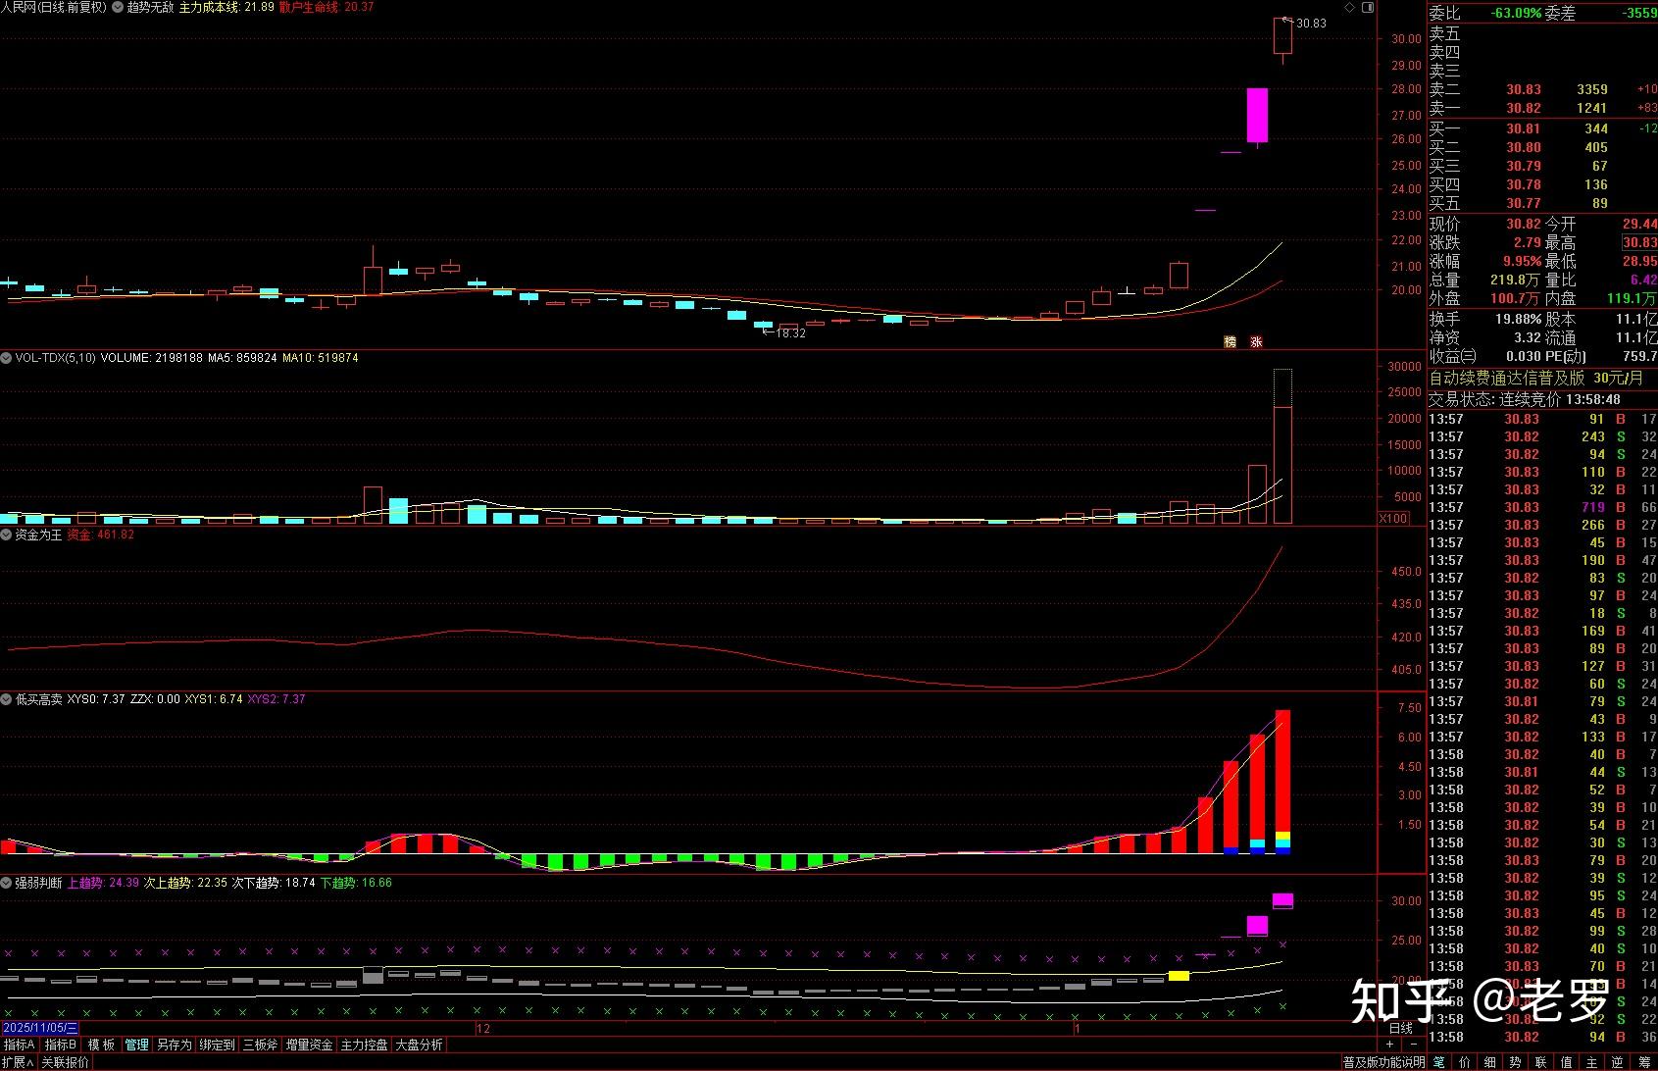
Task: Click the plus zoom button under 日线
Action: click(1389, 1045)
